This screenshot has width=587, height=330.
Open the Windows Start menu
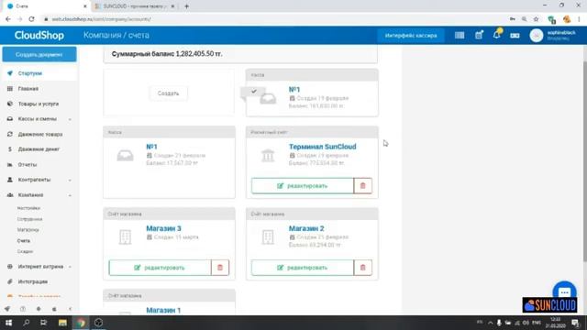[8, 323]
